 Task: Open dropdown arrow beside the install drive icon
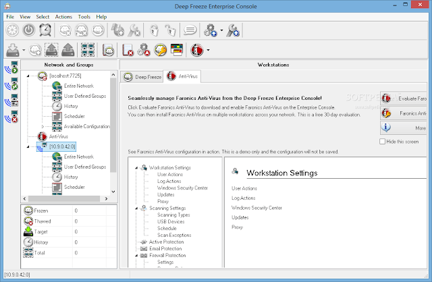24,50
